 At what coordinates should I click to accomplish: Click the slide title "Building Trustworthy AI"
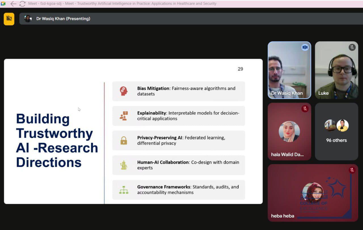click(x=57, y=140)
